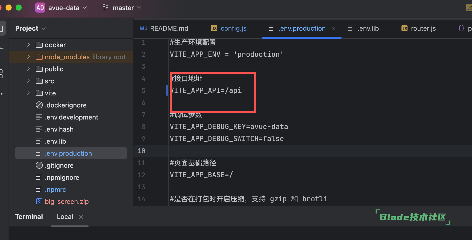Click the .dockerignore ignore-file icon

click(x=39, y=105)
